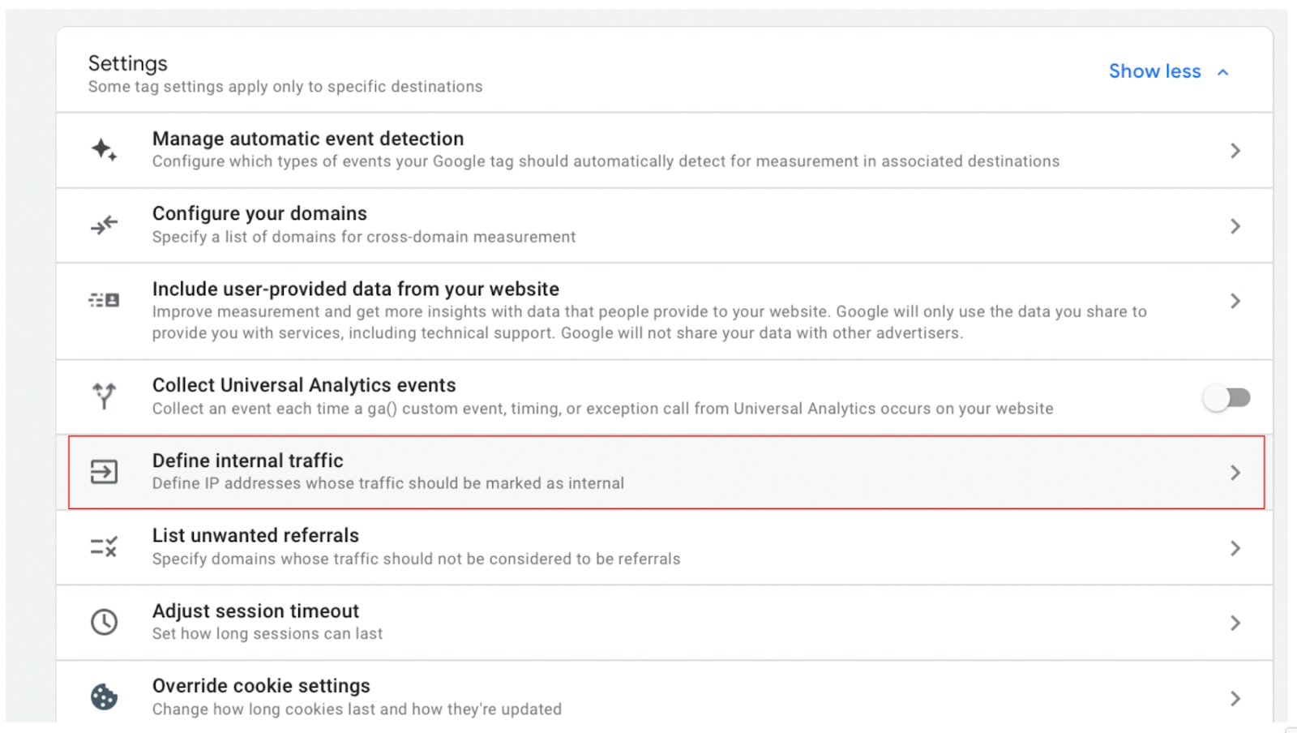Click the user-provided data list icon
Viewport: 1297px width, 733px height.
[x=104, y=301]
